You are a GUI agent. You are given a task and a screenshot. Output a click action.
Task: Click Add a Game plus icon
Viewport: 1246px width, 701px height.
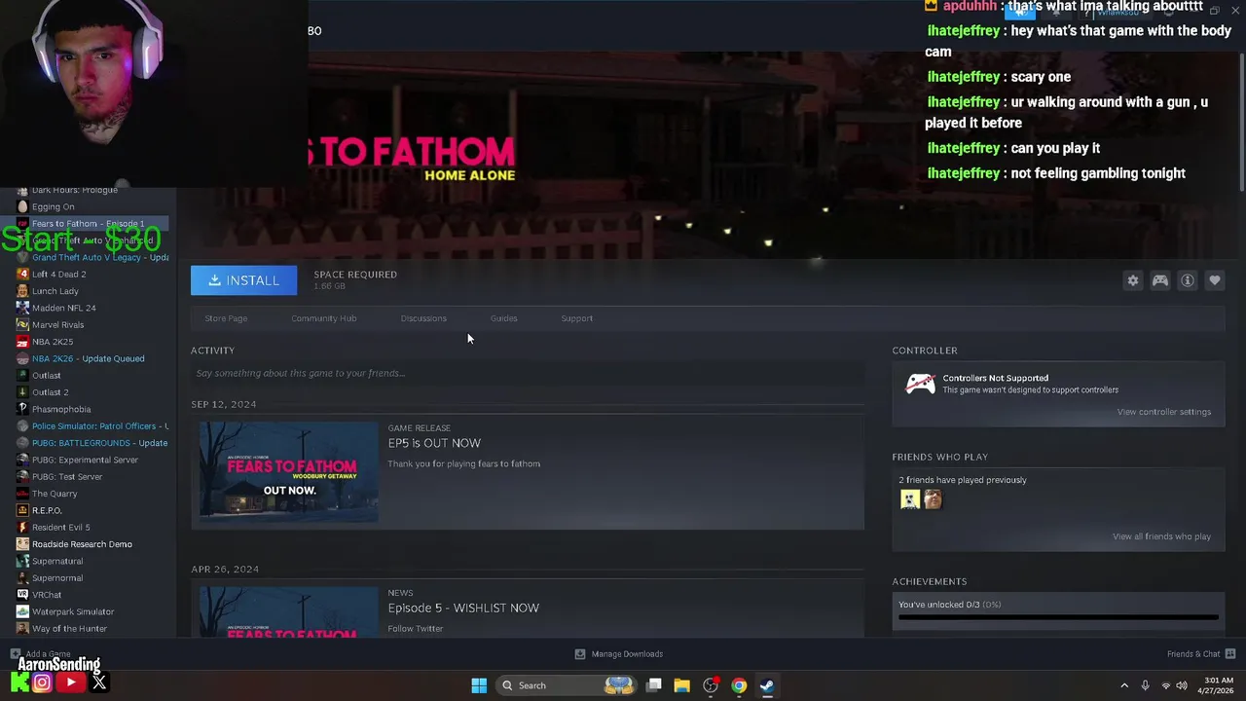pyautogui.click(x=16, y=654)
